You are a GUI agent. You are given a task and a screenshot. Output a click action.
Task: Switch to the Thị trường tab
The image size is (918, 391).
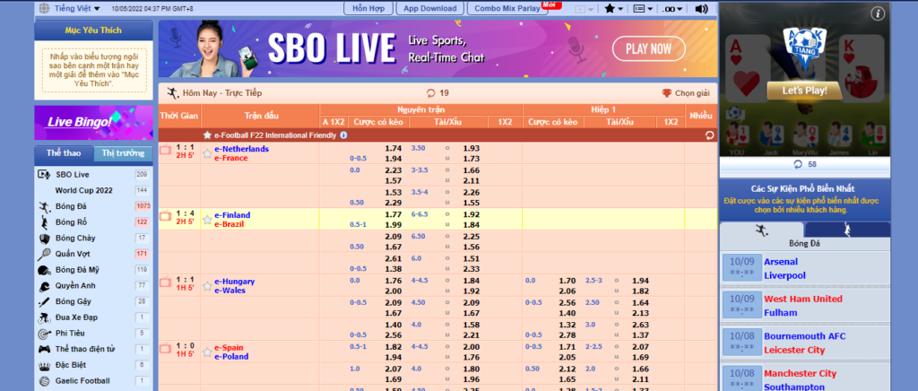(123, 153)
